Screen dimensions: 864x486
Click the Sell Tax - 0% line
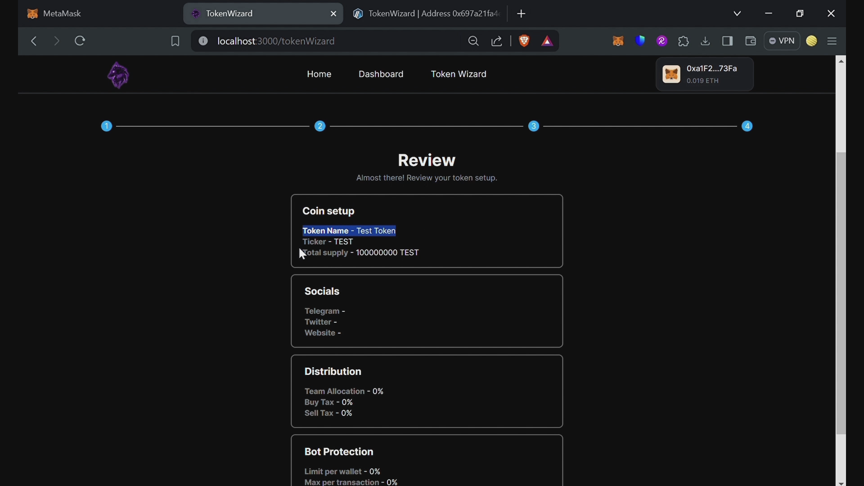[328, 413]
